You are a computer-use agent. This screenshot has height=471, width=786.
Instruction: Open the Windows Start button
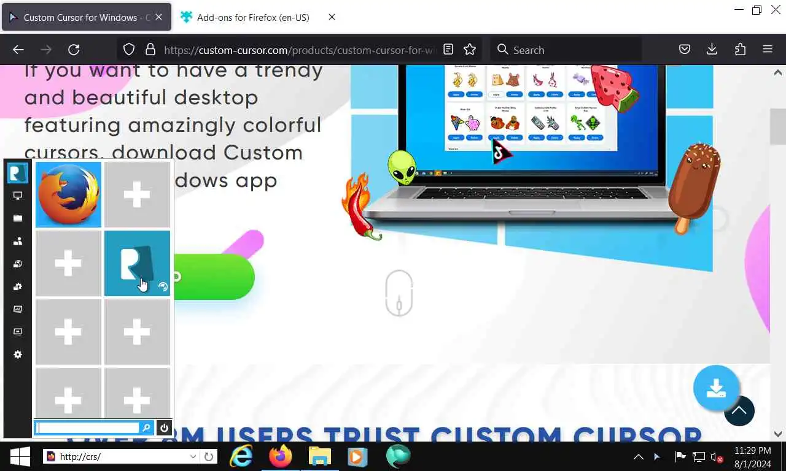20,456
